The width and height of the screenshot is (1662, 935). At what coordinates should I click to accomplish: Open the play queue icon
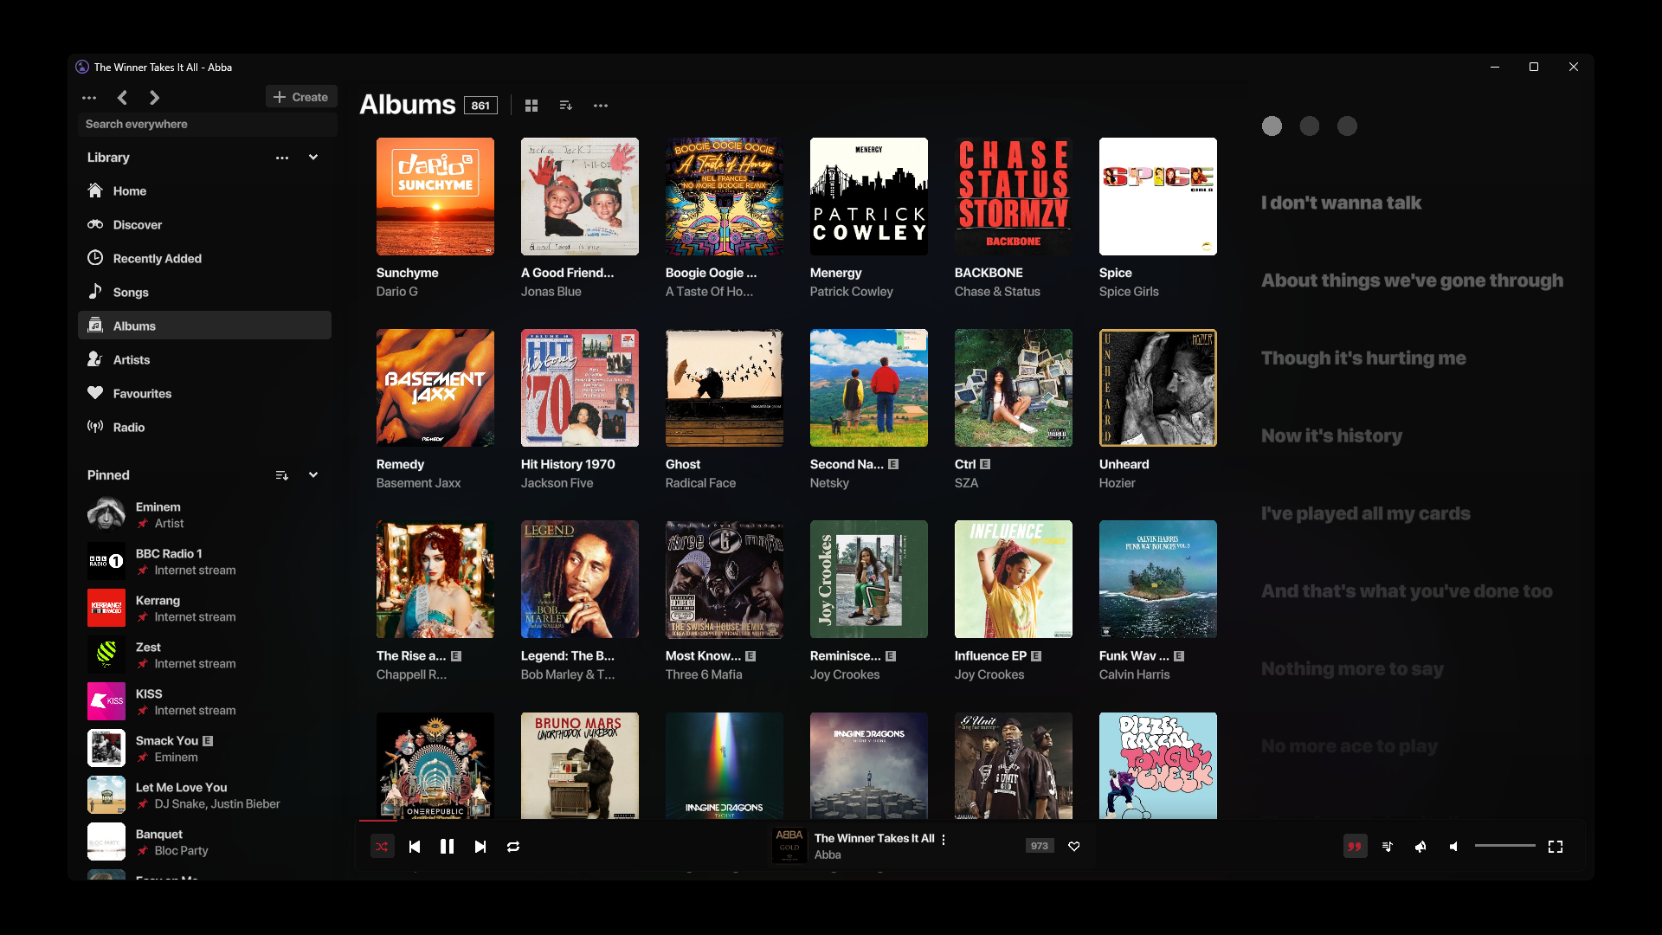pos(1388,847)
